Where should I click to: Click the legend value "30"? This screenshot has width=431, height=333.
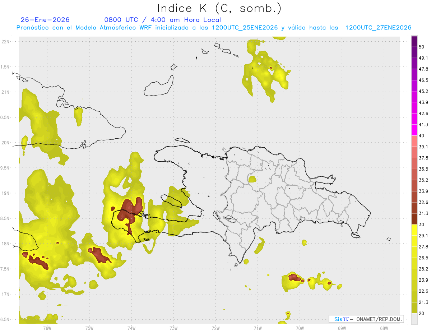click(421, 225)
